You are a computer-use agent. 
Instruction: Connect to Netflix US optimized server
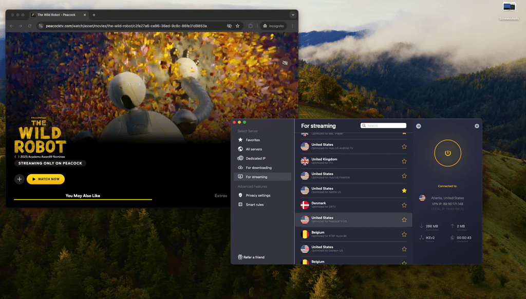(x=353, y=191)
